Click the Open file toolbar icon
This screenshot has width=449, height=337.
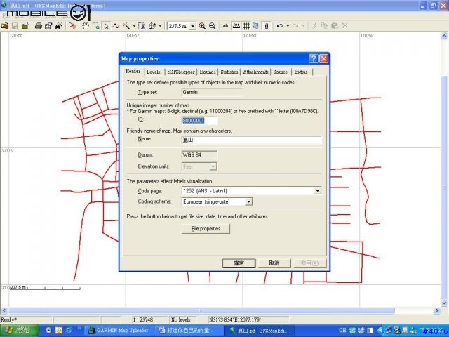tap(5, 26)
